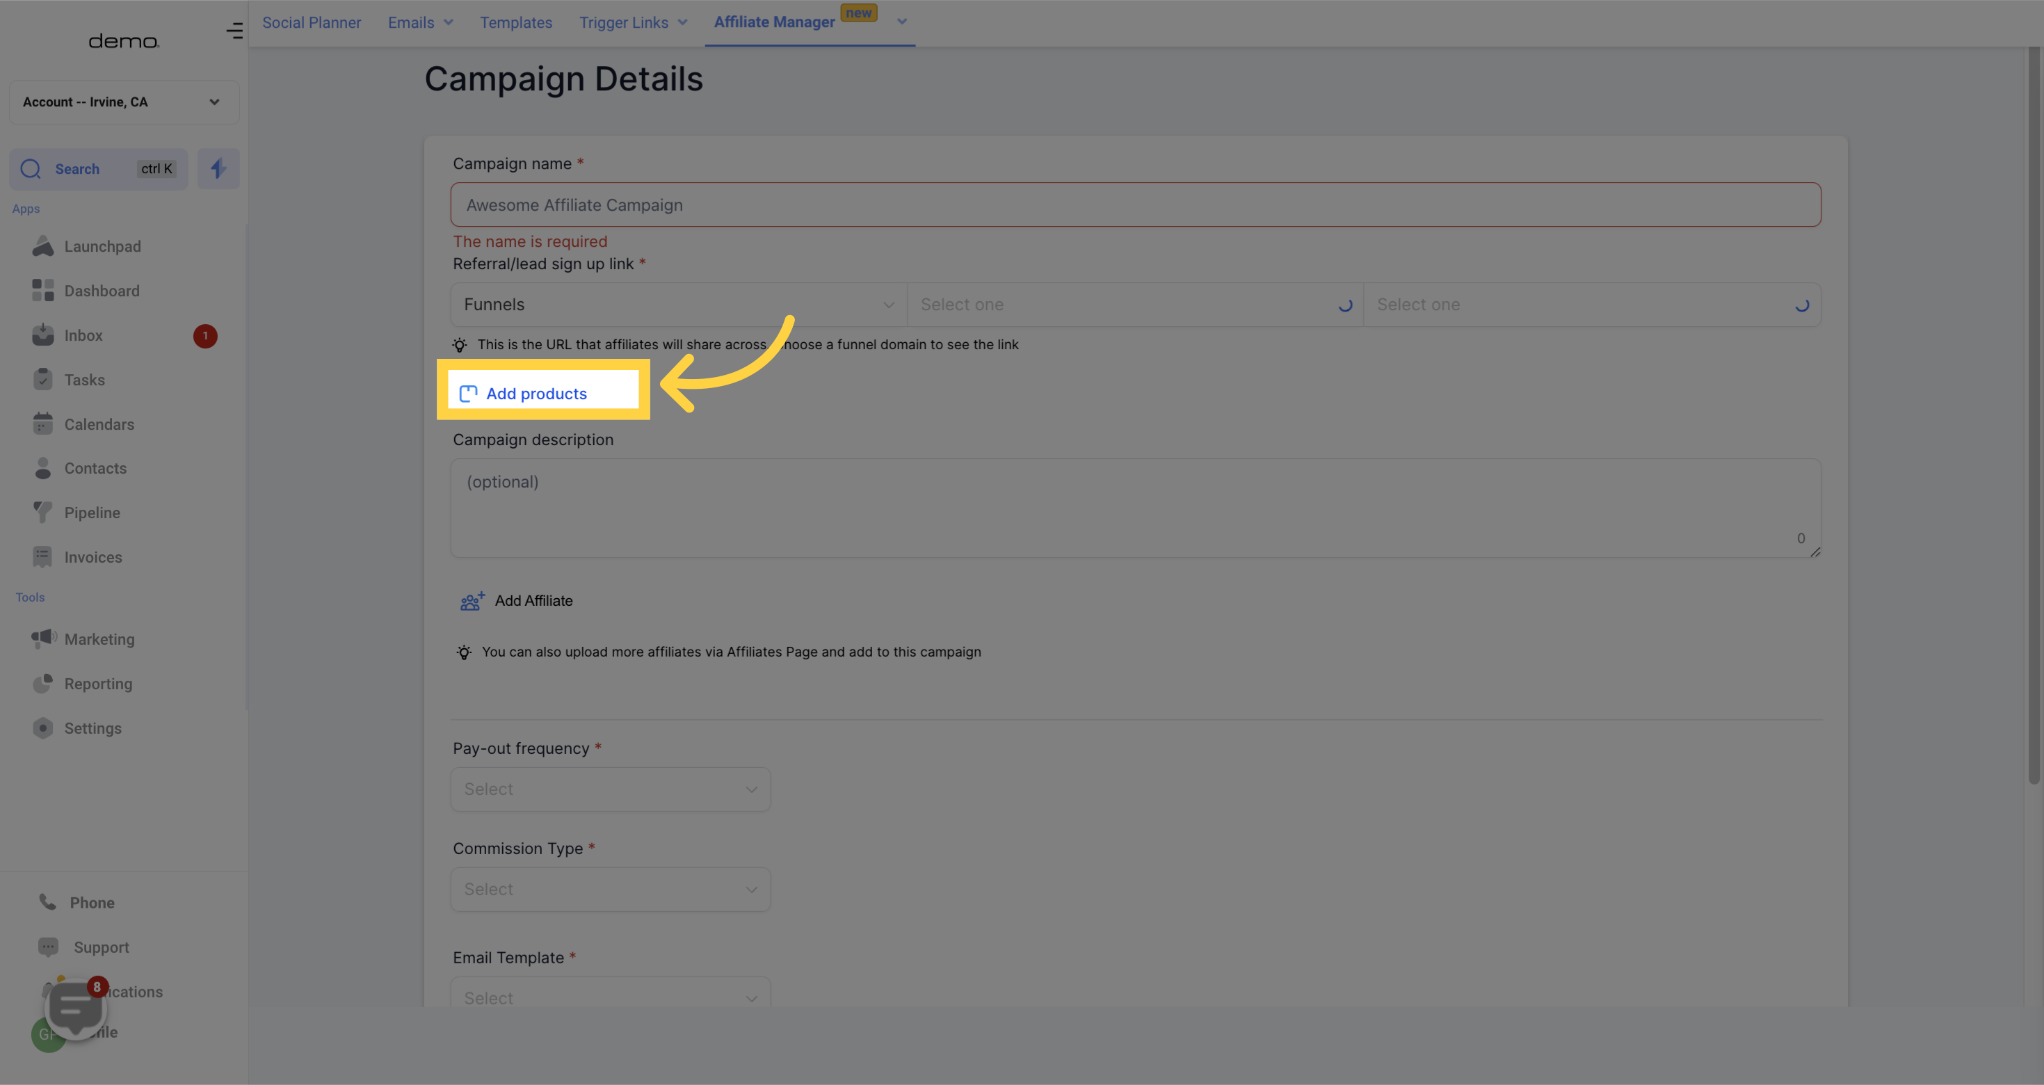Open the chat widget bubble
The height and width of the screenshot is (1085, 2044).
click(x=75, y=1008)
